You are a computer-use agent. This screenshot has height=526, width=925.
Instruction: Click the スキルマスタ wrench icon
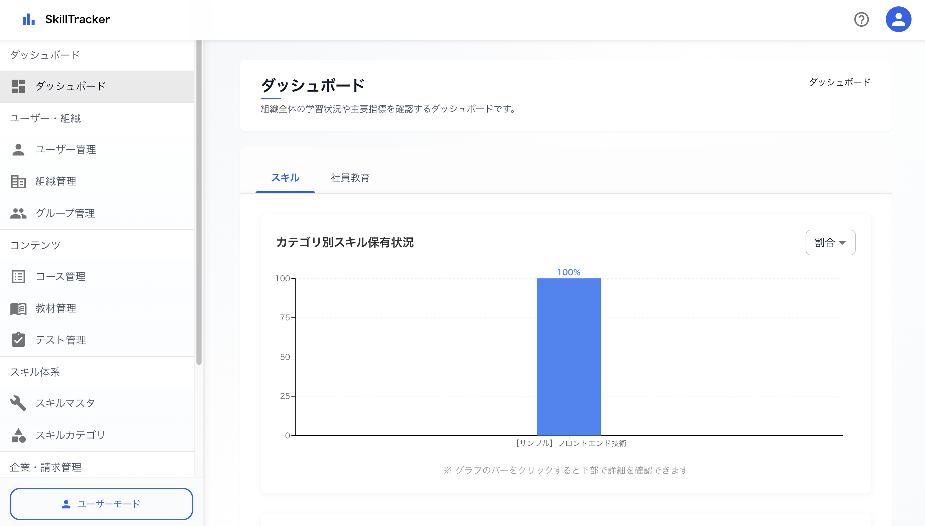tap(18, 403)
